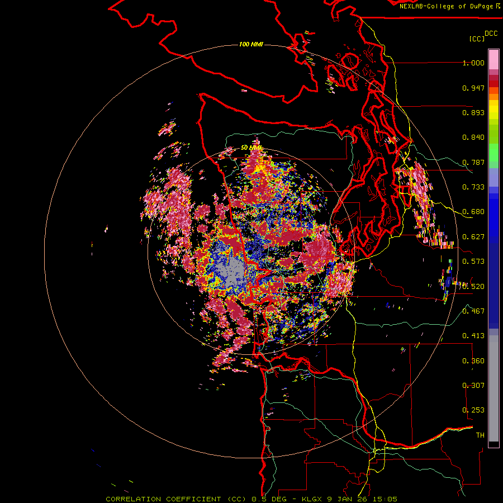Click the NEXLAB-College of DuPage label
The height and width of the screenshot is (503, 503).
[446, 6]
